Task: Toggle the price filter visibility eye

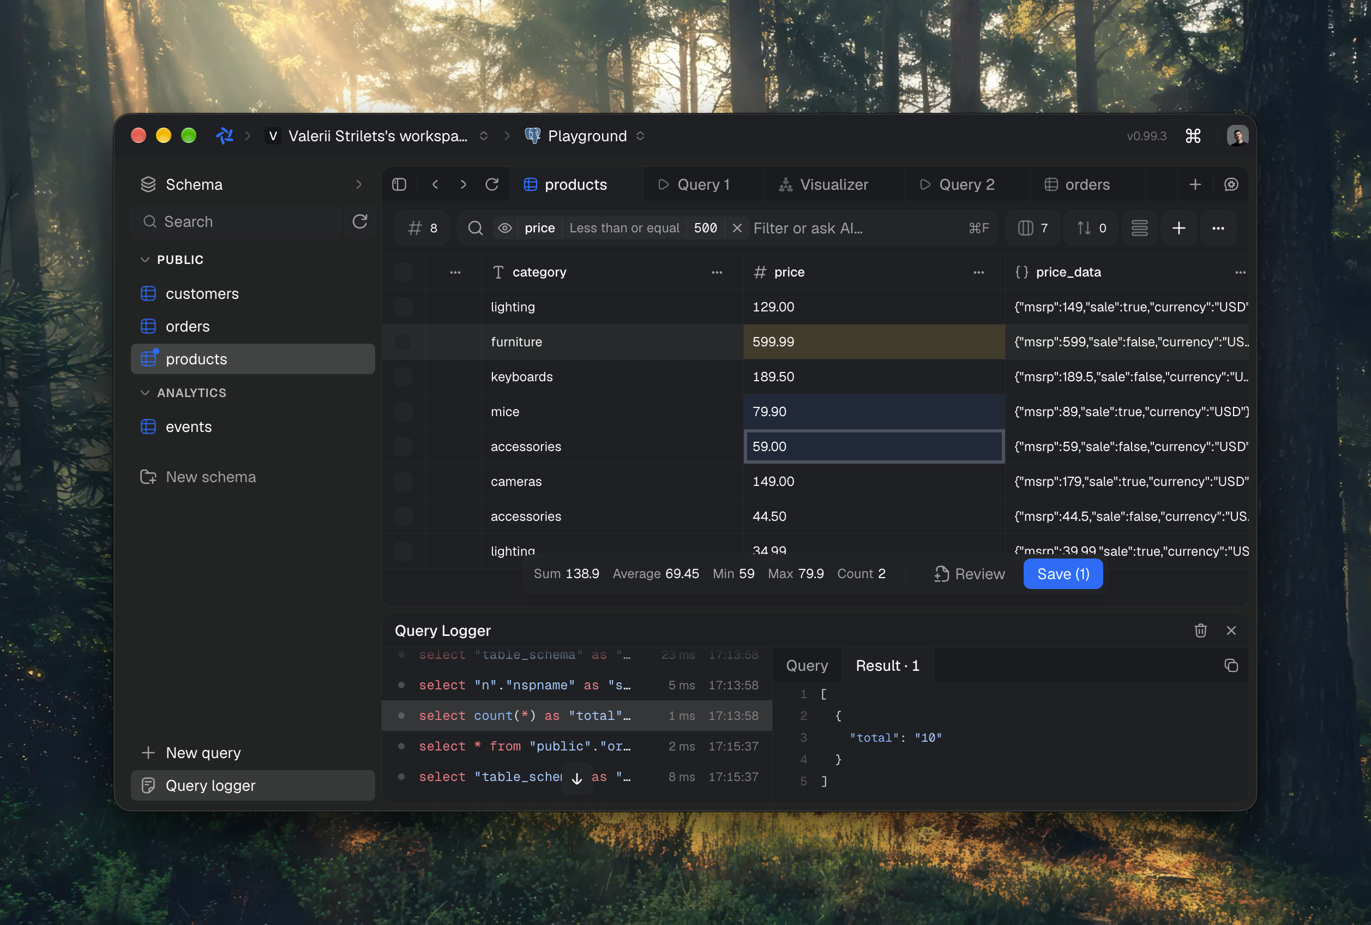Action: [x=505, y=229]
